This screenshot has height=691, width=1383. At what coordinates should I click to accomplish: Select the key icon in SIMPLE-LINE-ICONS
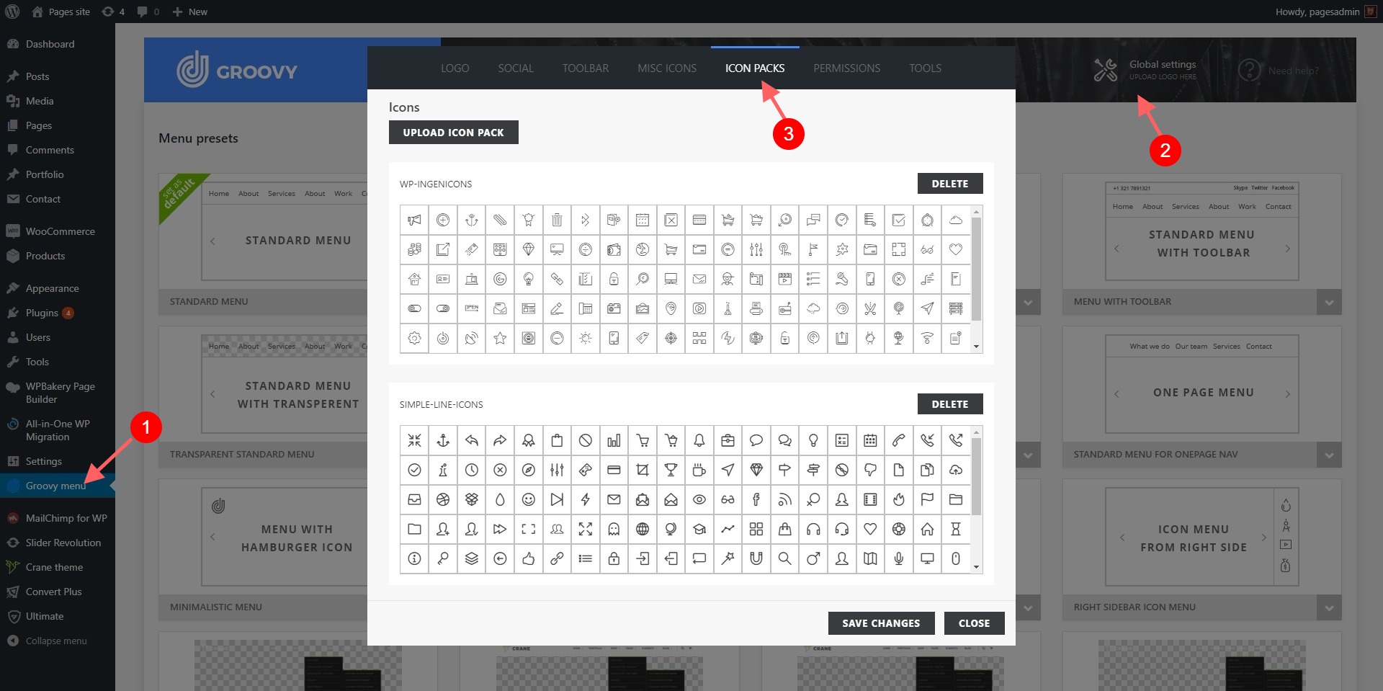click(443, 558)
